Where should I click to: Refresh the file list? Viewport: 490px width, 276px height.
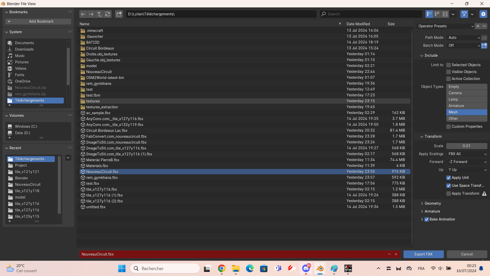click(107, 14)
